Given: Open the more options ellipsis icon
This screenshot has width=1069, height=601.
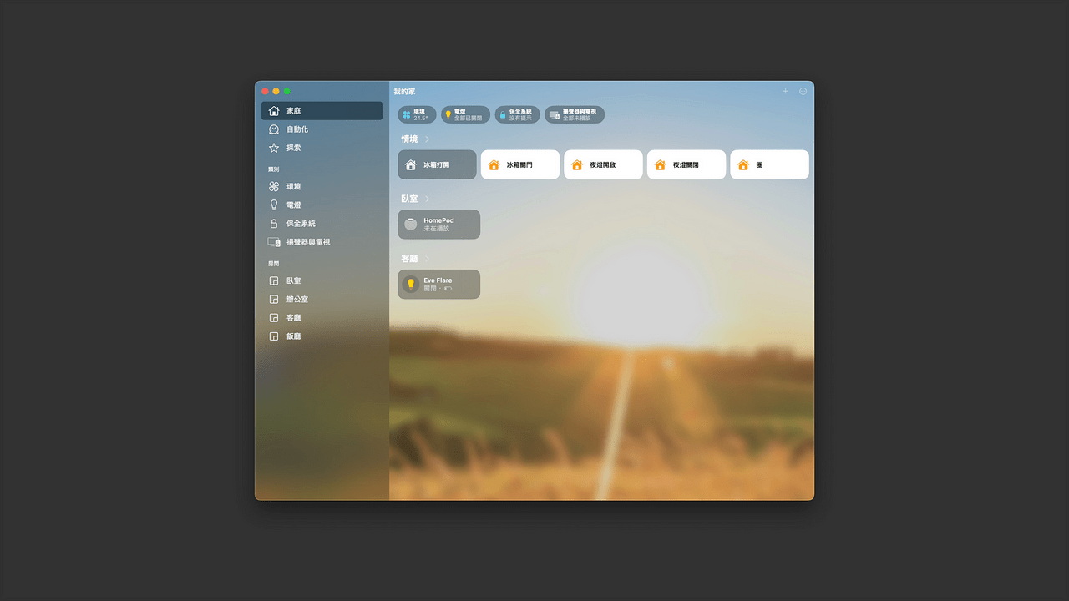Looking at the screenshot, I should 803,91.
